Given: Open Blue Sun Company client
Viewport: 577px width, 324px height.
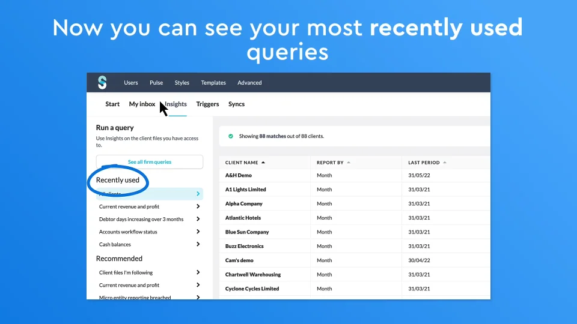Looking at the screenshot, I should click(x=247, y=232).
